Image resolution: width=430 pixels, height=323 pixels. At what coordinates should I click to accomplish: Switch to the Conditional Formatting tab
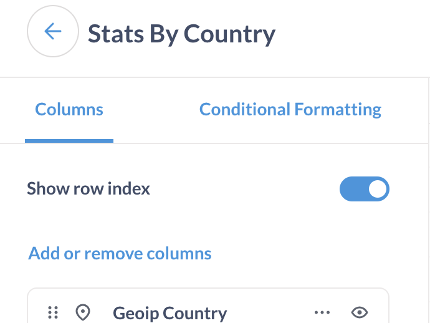point(290,110)
